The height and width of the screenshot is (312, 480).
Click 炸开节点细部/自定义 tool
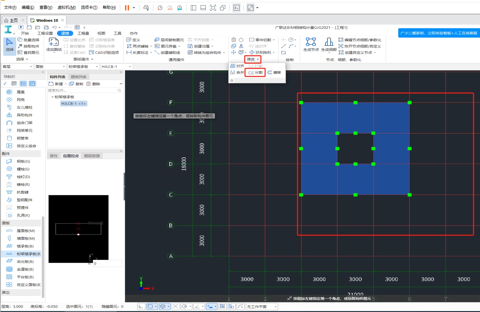click(x=360, y=46)
